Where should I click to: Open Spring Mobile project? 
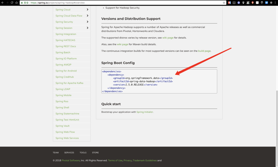click(x=63, y=95)
